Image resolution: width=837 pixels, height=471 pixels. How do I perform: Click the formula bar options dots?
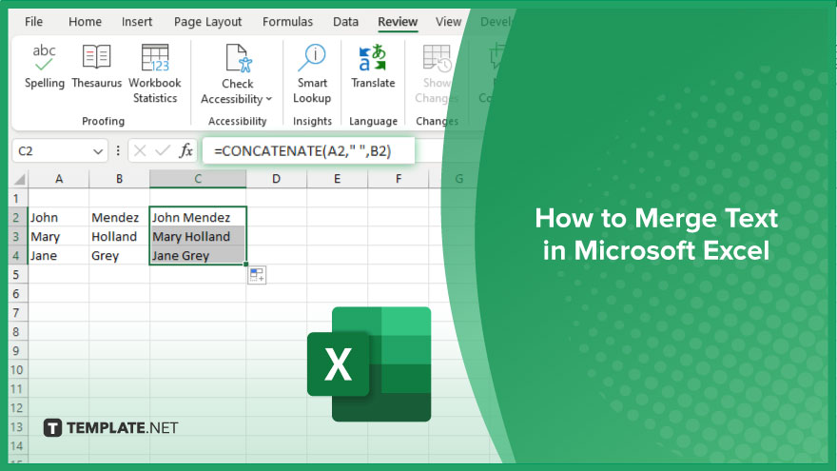(118, 151)
